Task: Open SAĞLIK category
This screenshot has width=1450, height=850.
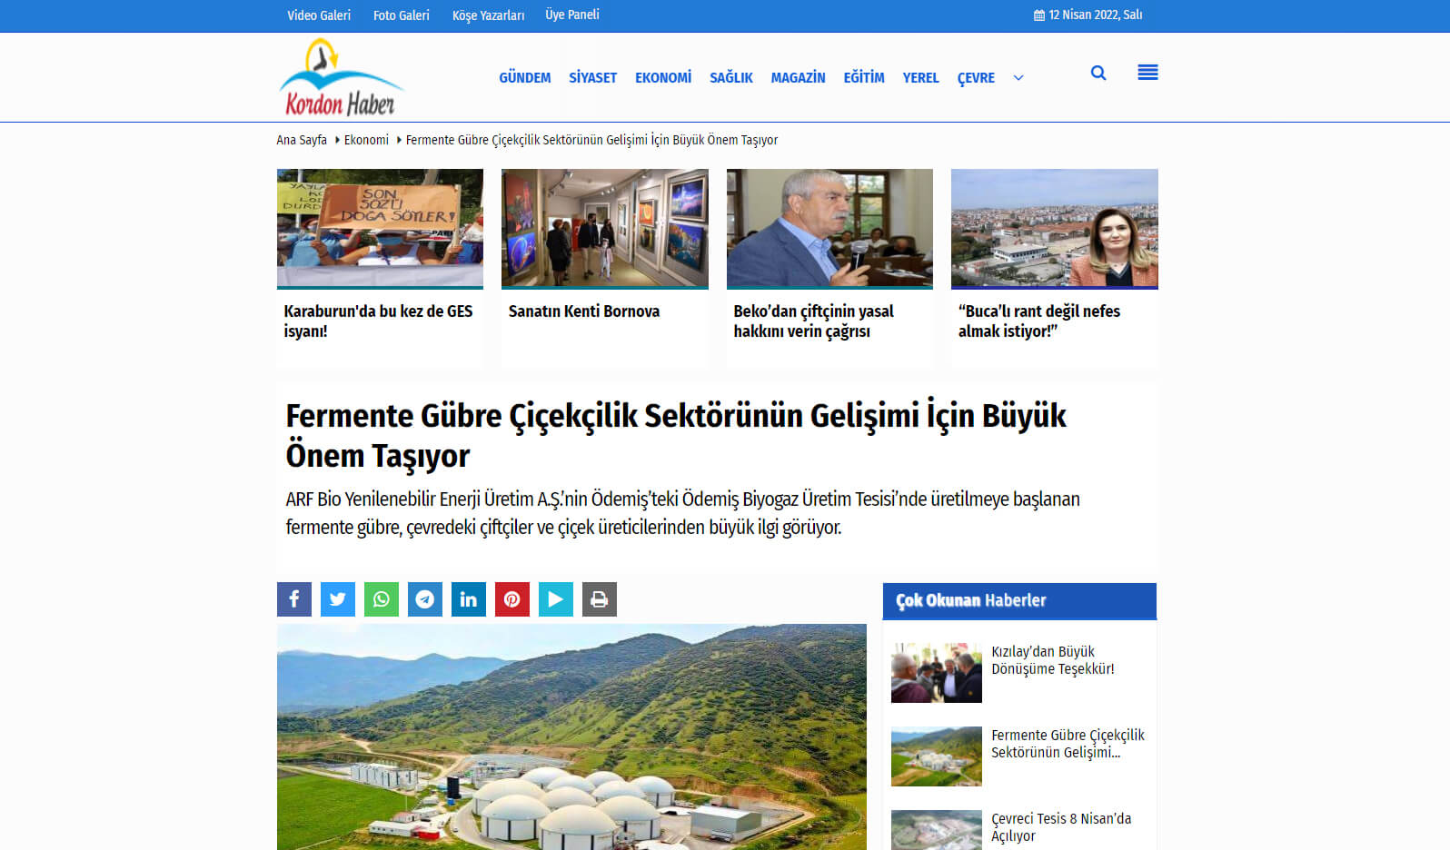Action: (731, 78)
